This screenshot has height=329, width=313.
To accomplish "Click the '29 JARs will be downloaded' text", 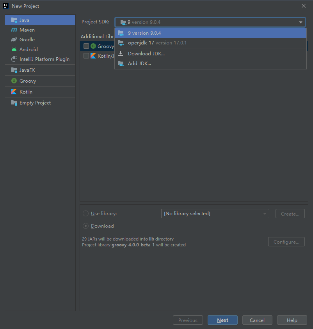I will [x=128, y=239].
